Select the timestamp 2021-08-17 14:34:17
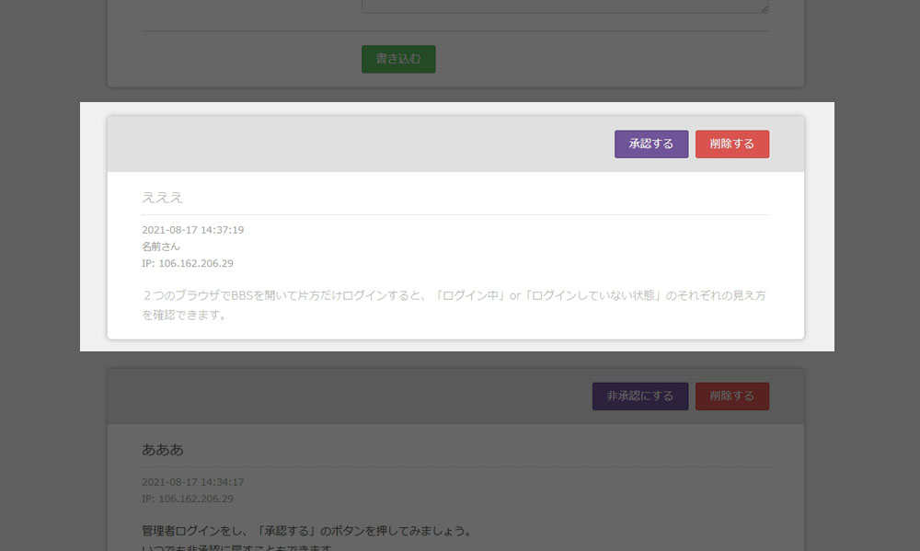The image size is (920, 551). (x=193, y=482)
